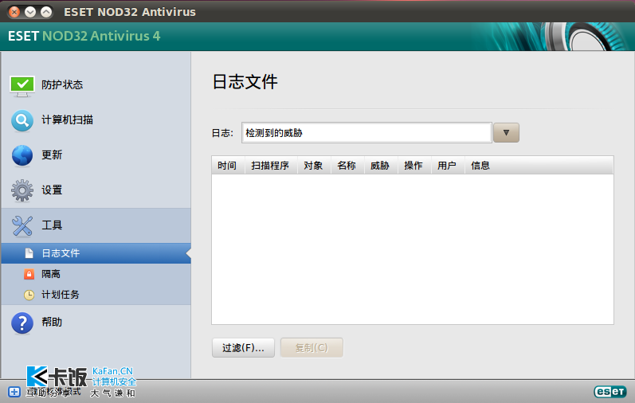Click the 计算机扫描 magnifier icon
This screenshot has height=403, width=635.
point(22,120)
